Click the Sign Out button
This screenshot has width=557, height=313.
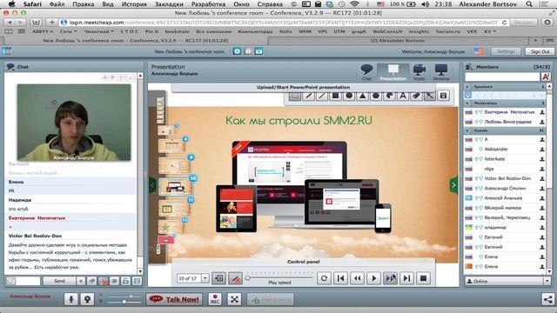pos(540,51)
